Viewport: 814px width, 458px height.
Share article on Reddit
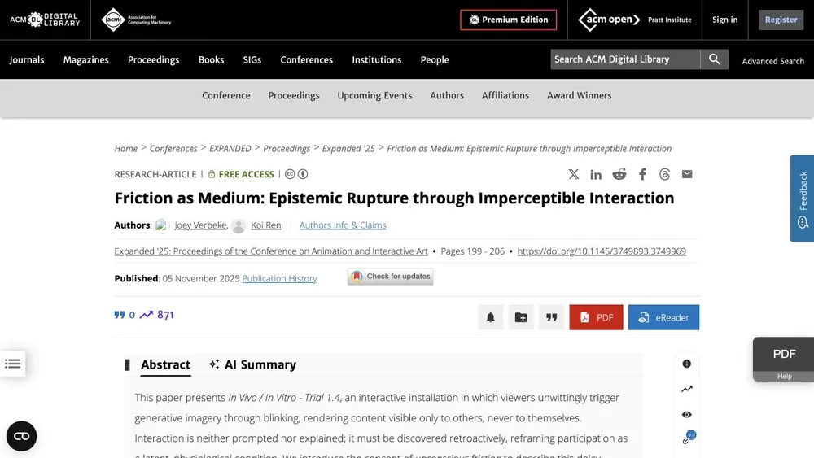click(619, 174)
